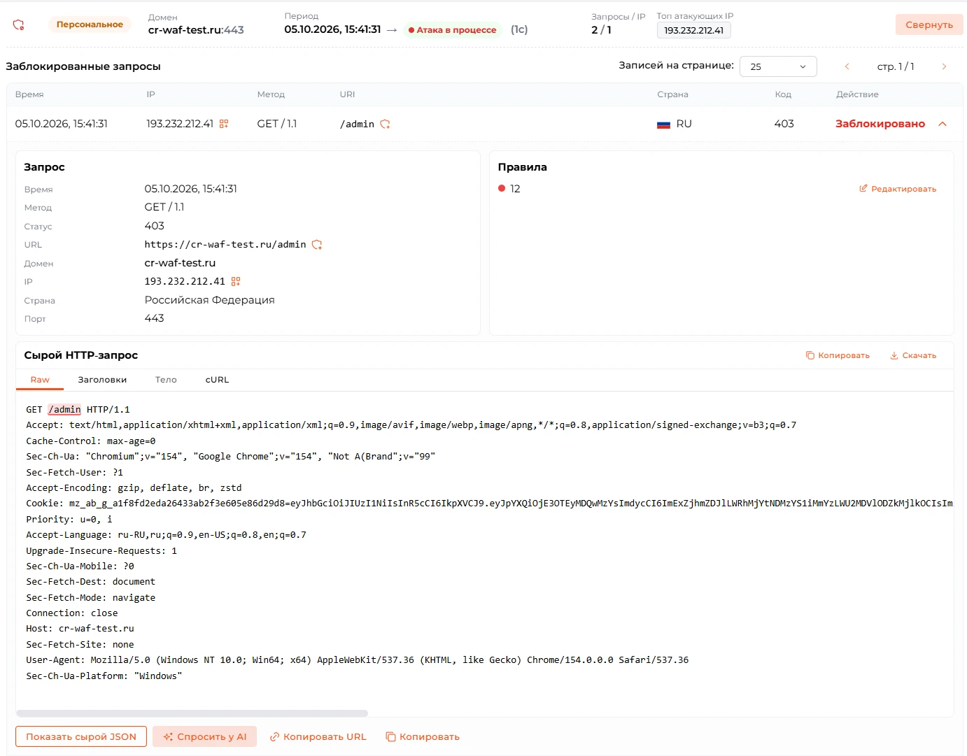The image size is (967, 756).
Task: Click the Метод column header in the table
Action: [271, 94]
